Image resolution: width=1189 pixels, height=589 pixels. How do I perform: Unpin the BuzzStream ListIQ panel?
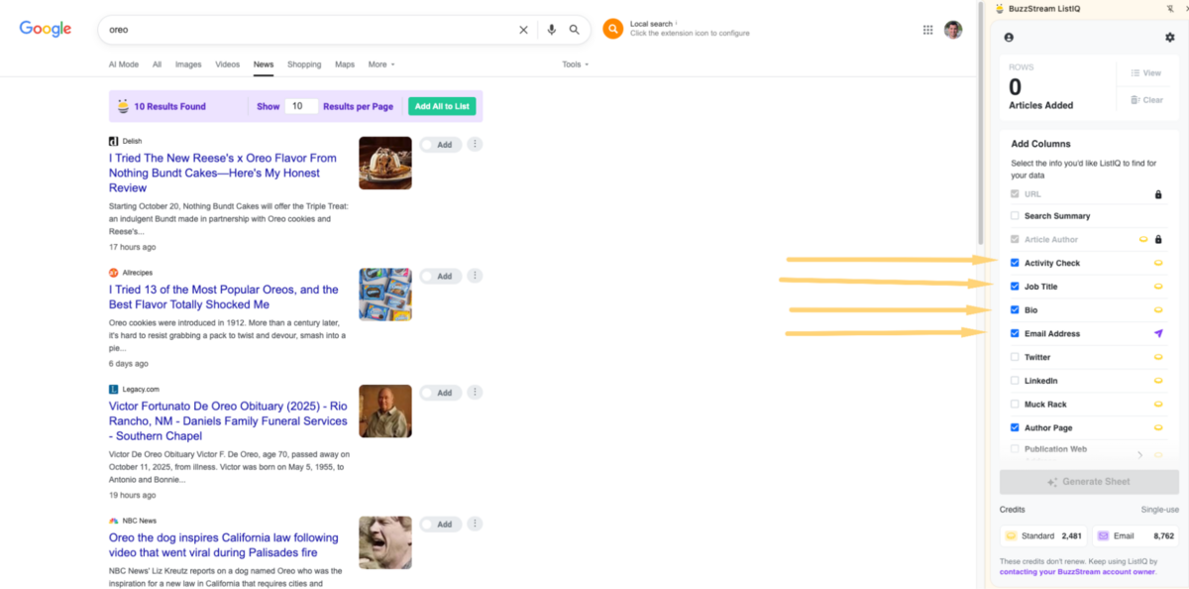pyautogui.click(x=1170, y=8)
